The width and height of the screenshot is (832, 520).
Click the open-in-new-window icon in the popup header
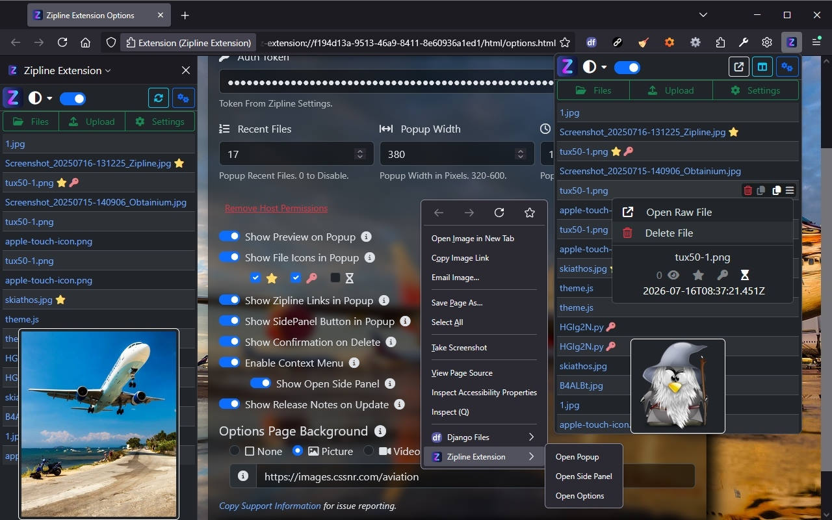[738, 66]
